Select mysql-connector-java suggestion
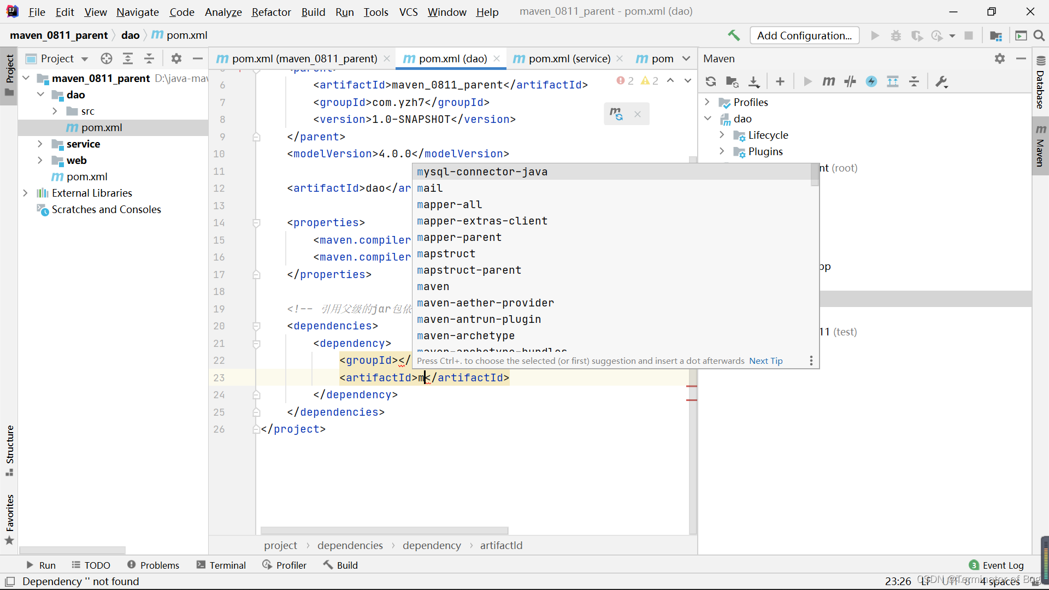The image size is (1049, 590). (612, 172)
